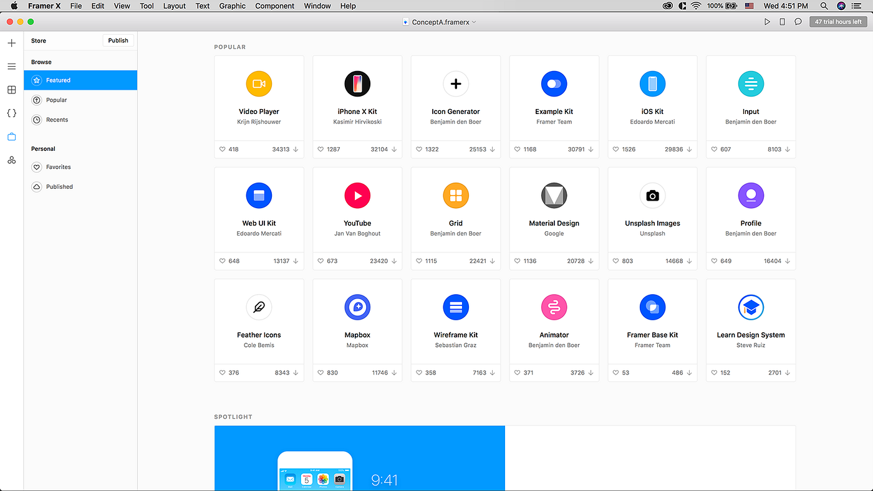
Task: Open the code braces icon in left rail
Action: pyautogui.click(x=12, y=113)
